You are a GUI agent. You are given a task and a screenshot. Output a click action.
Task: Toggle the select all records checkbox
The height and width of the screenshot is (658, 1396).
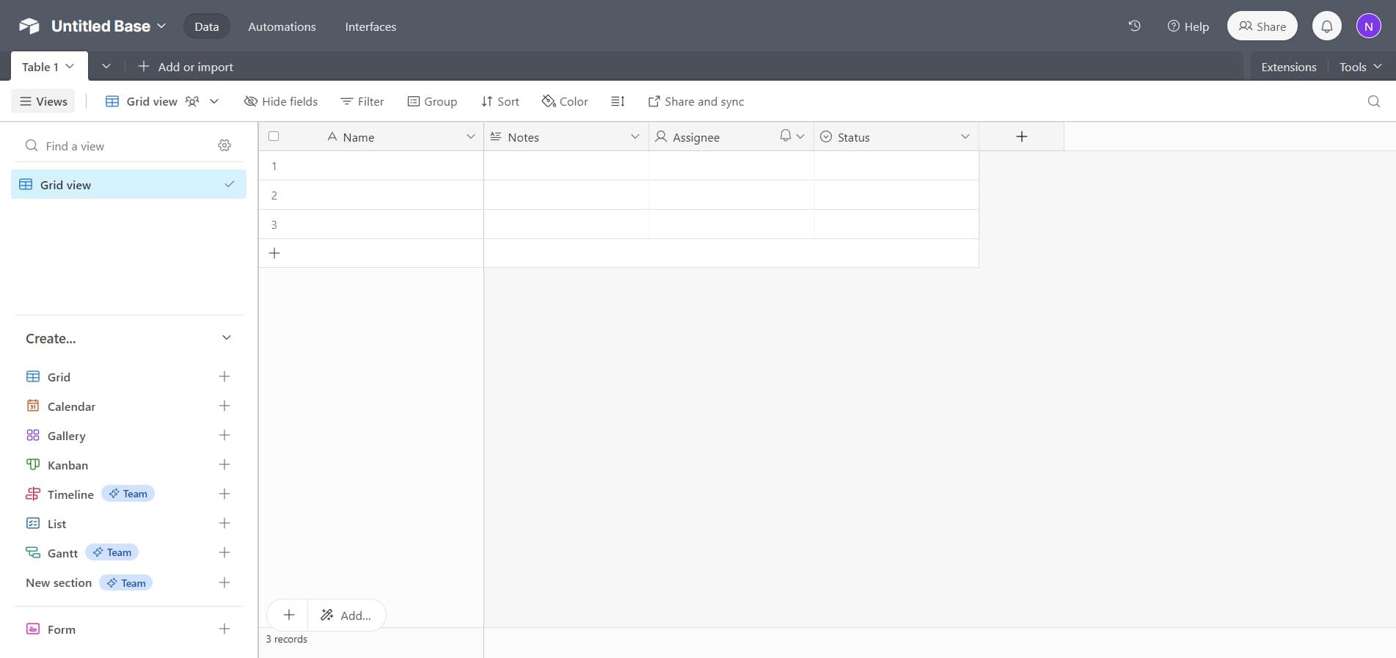[x=274, y=136]
